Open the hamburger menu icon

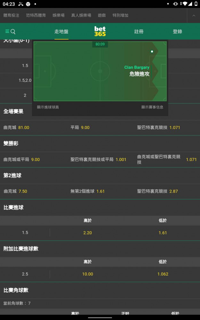coord(7,31)
